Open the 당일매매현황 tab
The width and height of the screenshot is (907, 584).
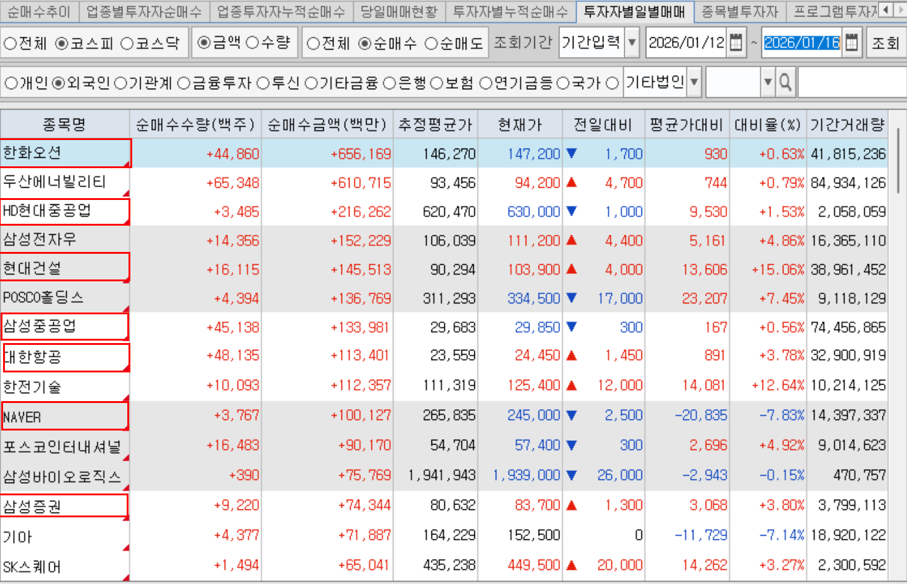pos(399,12)
